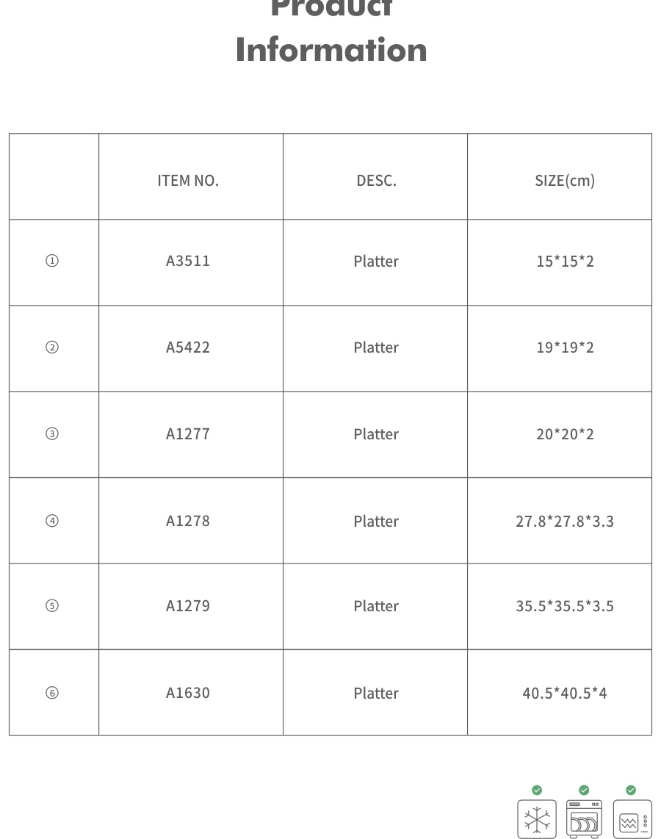Click the SIZE(cm) column header
This screenshot has width=661, height=839.
pos(565,181)
